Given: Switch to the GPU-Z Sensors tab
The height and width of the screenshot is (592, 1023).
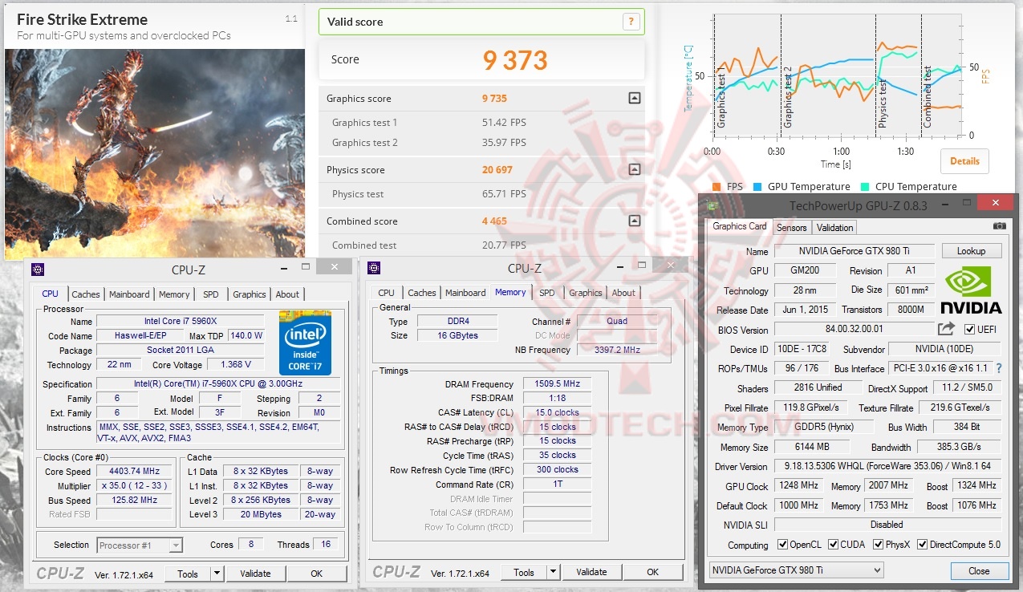Looking at the screenshot, I should (791, 227).
